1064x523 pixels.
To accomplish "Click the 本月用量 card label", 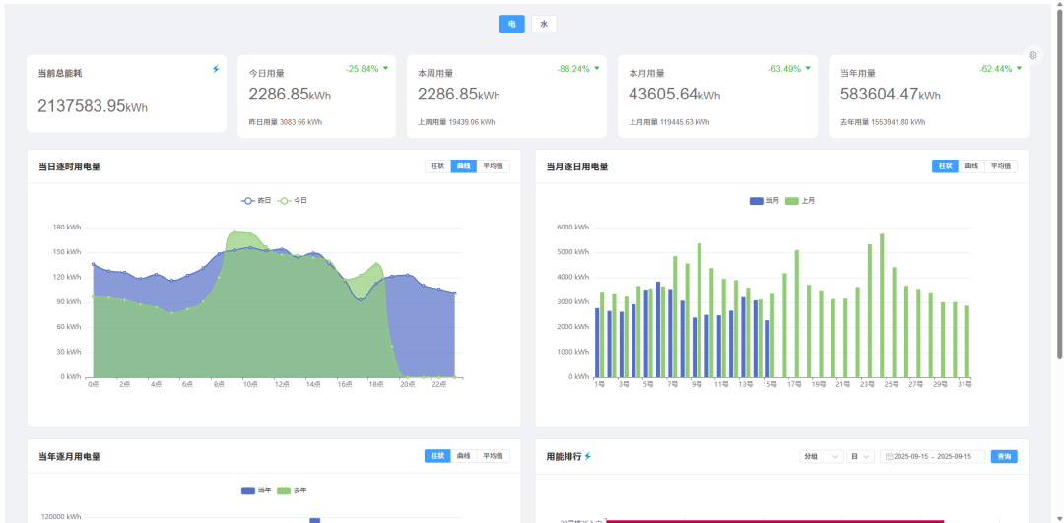I will (646, 73).
